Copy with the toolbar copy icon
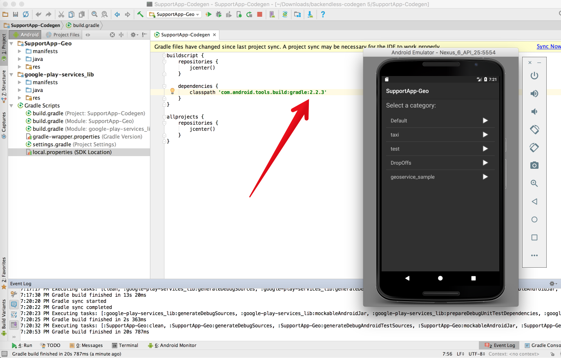The width and height of the screenshot is (561, 358). click(72, 14)
